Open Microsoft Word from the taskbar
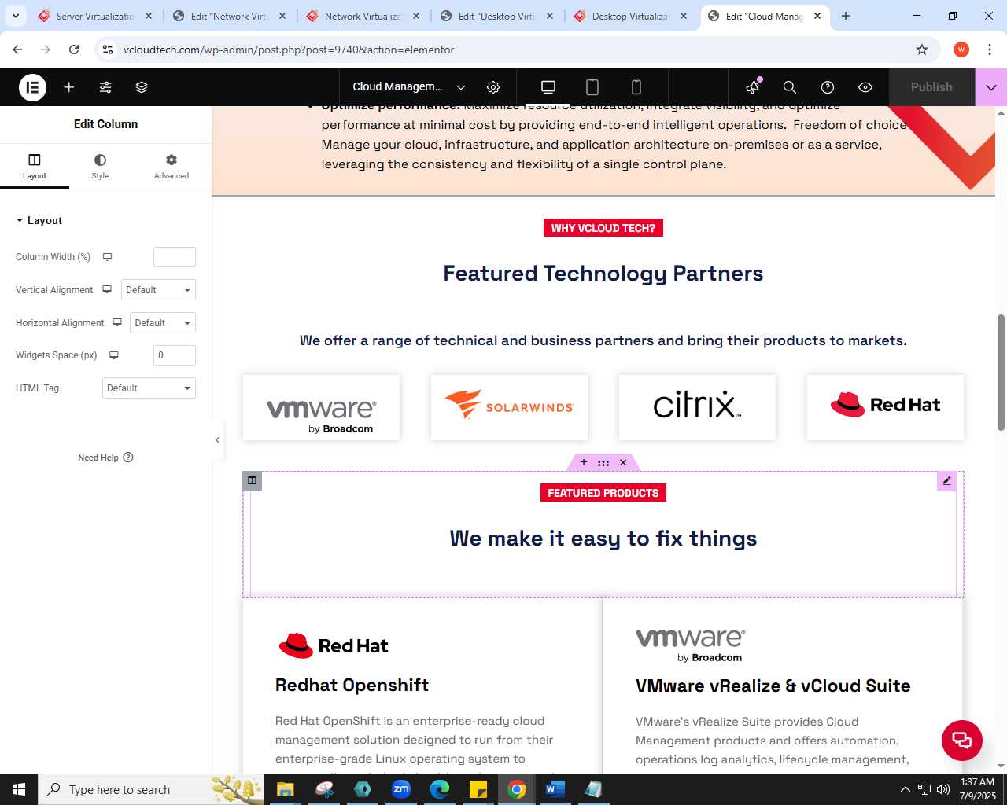The width and height of the screenshot is (1007, 805). pyautogui.click(x=555, y=789)
